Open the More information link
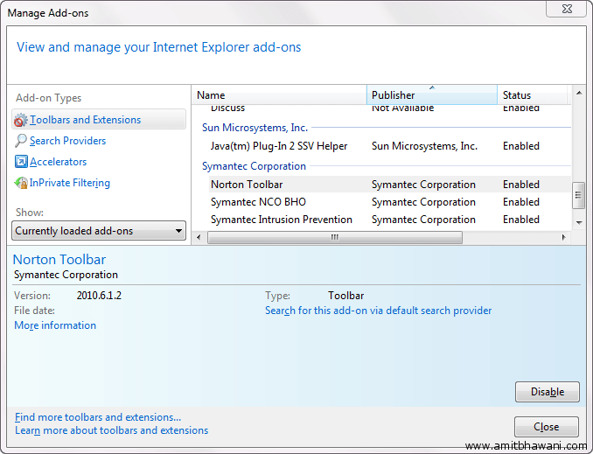The width and height of the screenshot is (593, 454). [x=55, y=325]
